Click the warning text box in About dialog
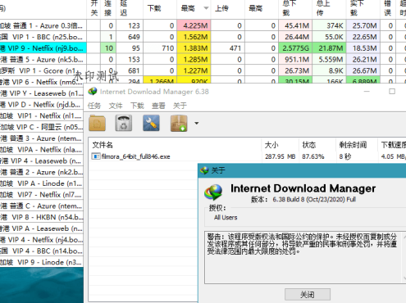 pyautogui.click(x=302, y=257)
